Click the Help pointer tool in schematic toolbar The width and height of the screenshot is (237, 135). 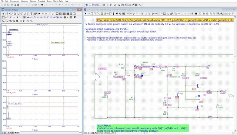[117, 14]
